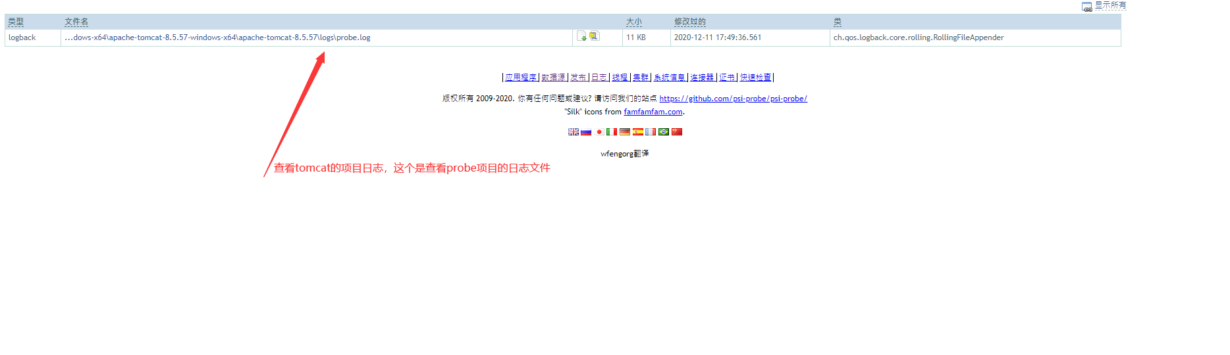Switch language to English via UK flag

click(x=574, y=131)
